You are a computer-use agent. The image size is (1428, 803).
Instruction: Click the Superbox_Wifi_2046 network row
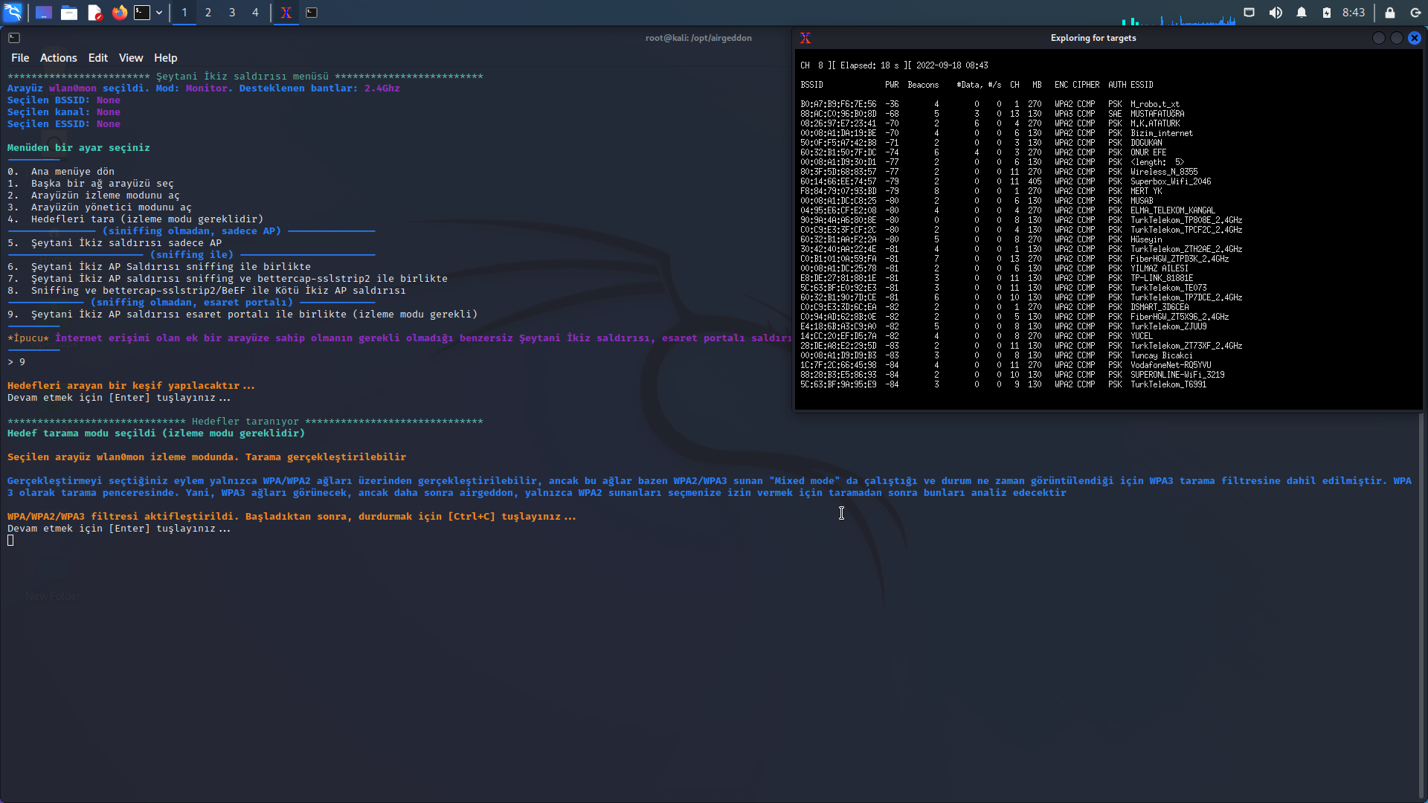click(1006, 181)
